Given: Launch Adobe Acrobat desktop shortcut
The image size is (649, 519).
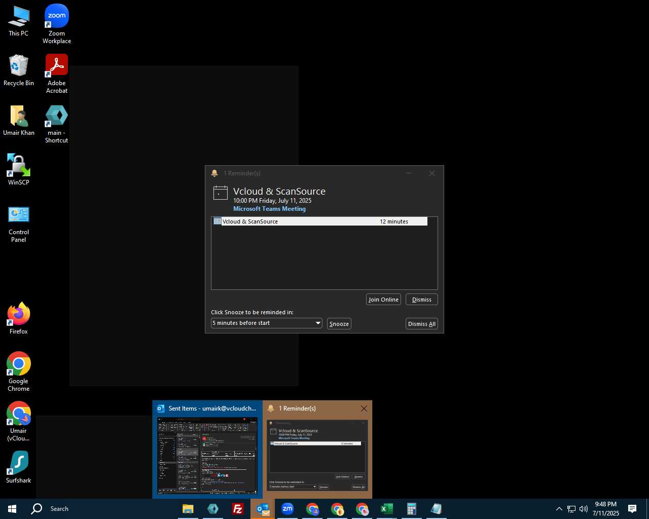Looking at the screenshot, I should (x=57, y=74).
